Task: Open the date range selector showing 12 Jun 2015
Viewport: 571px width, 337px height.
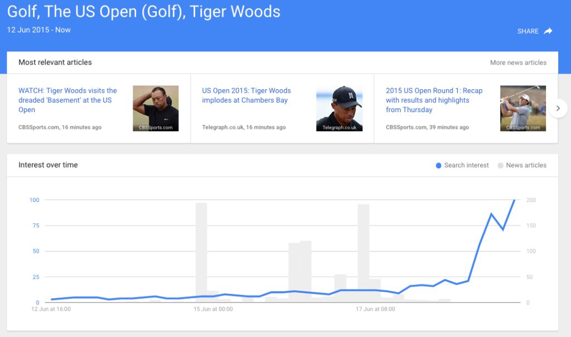Action: pyautogui.click(x=38, y=30)
